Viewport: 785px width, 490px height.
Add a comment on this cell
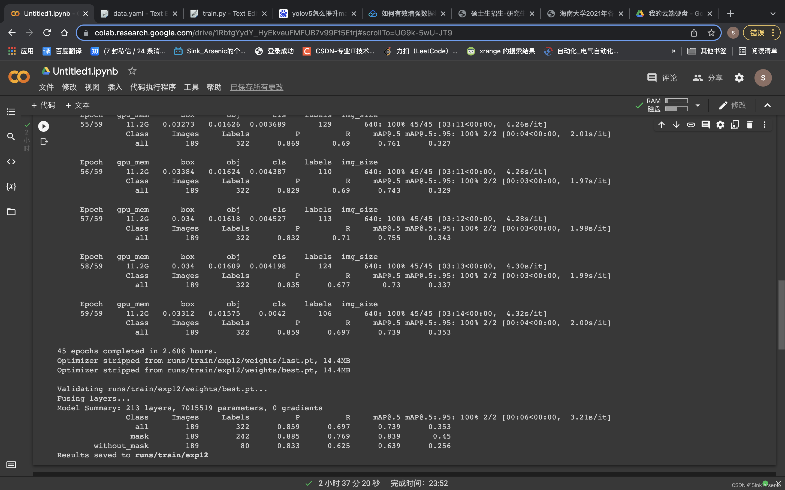point(705,125)
